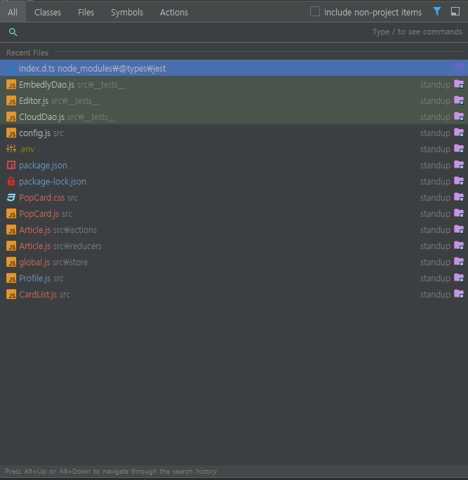468x480 pixels.
Task: Open package.json file
Action: (234, 166)
